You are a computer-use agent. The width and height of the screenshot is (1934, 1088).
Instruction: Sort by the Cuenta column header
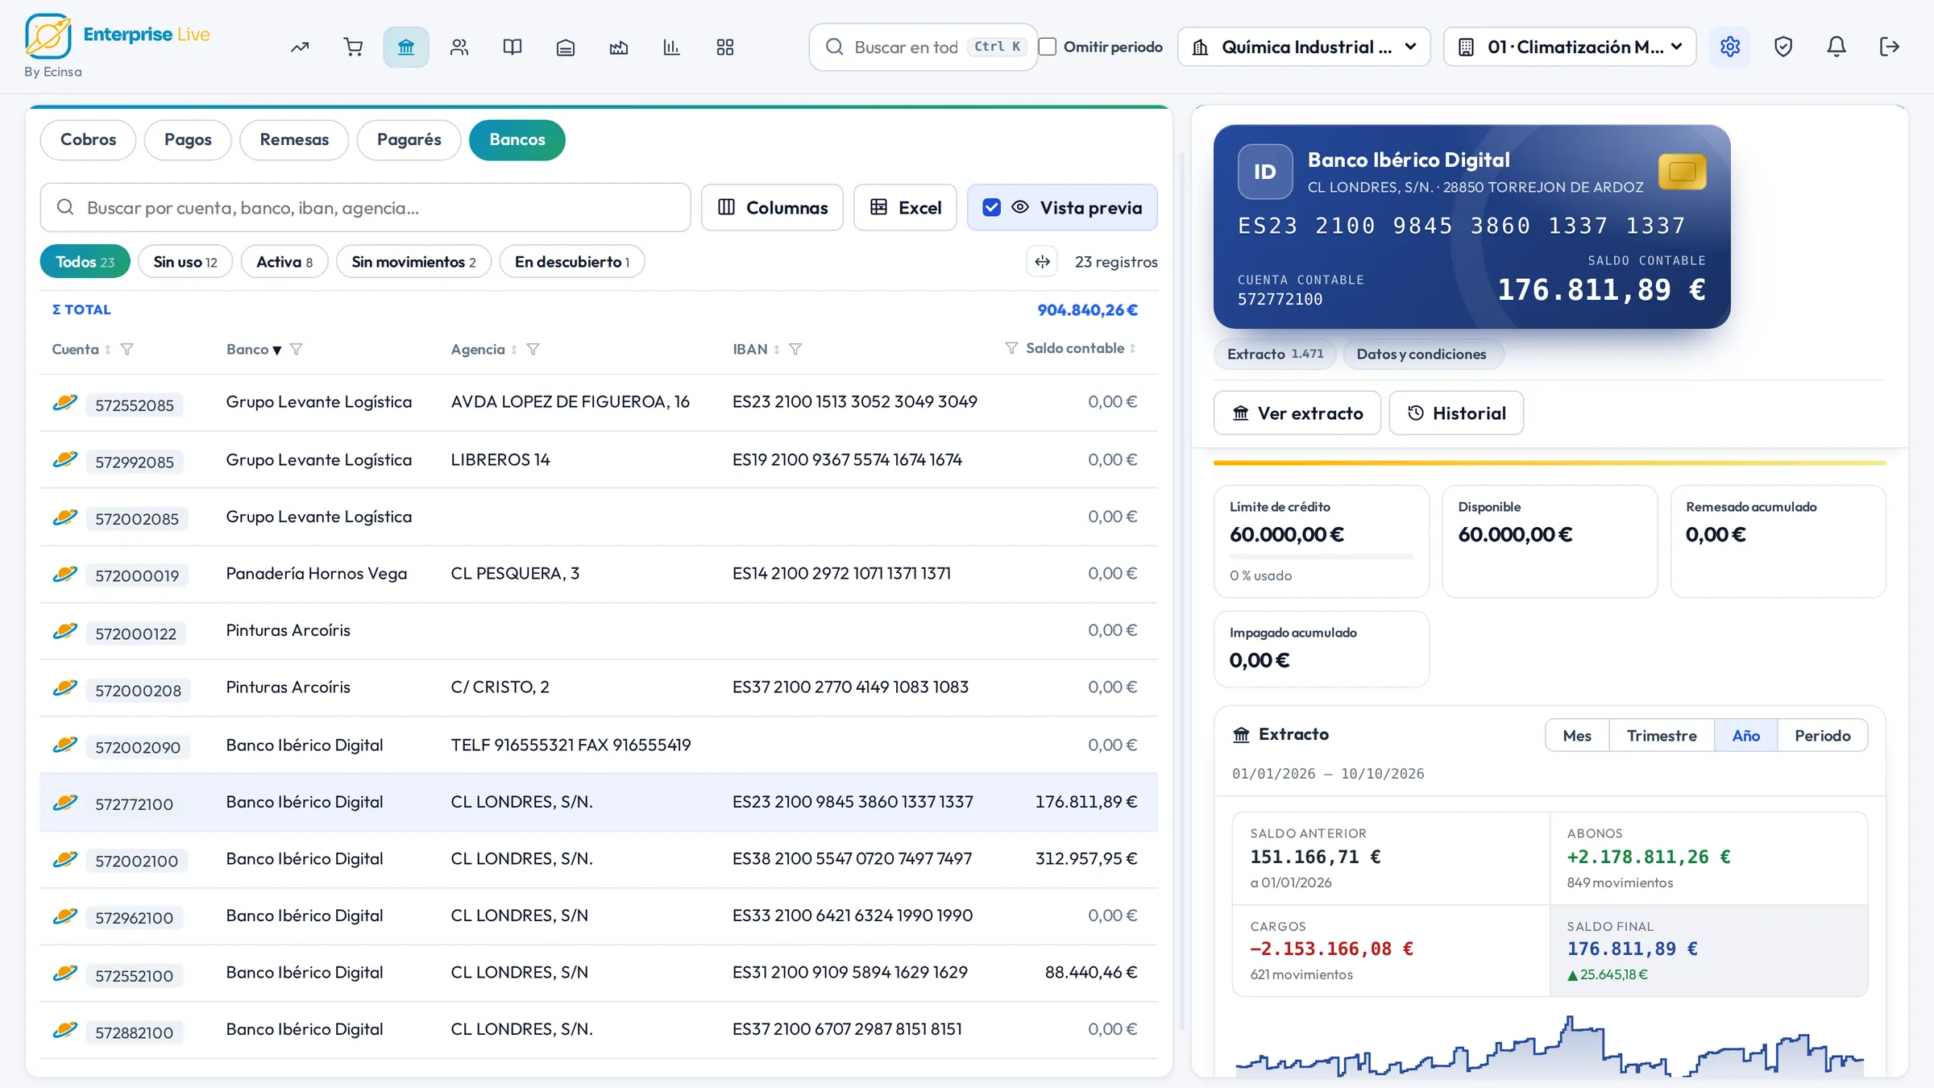[x=81, y=349]
